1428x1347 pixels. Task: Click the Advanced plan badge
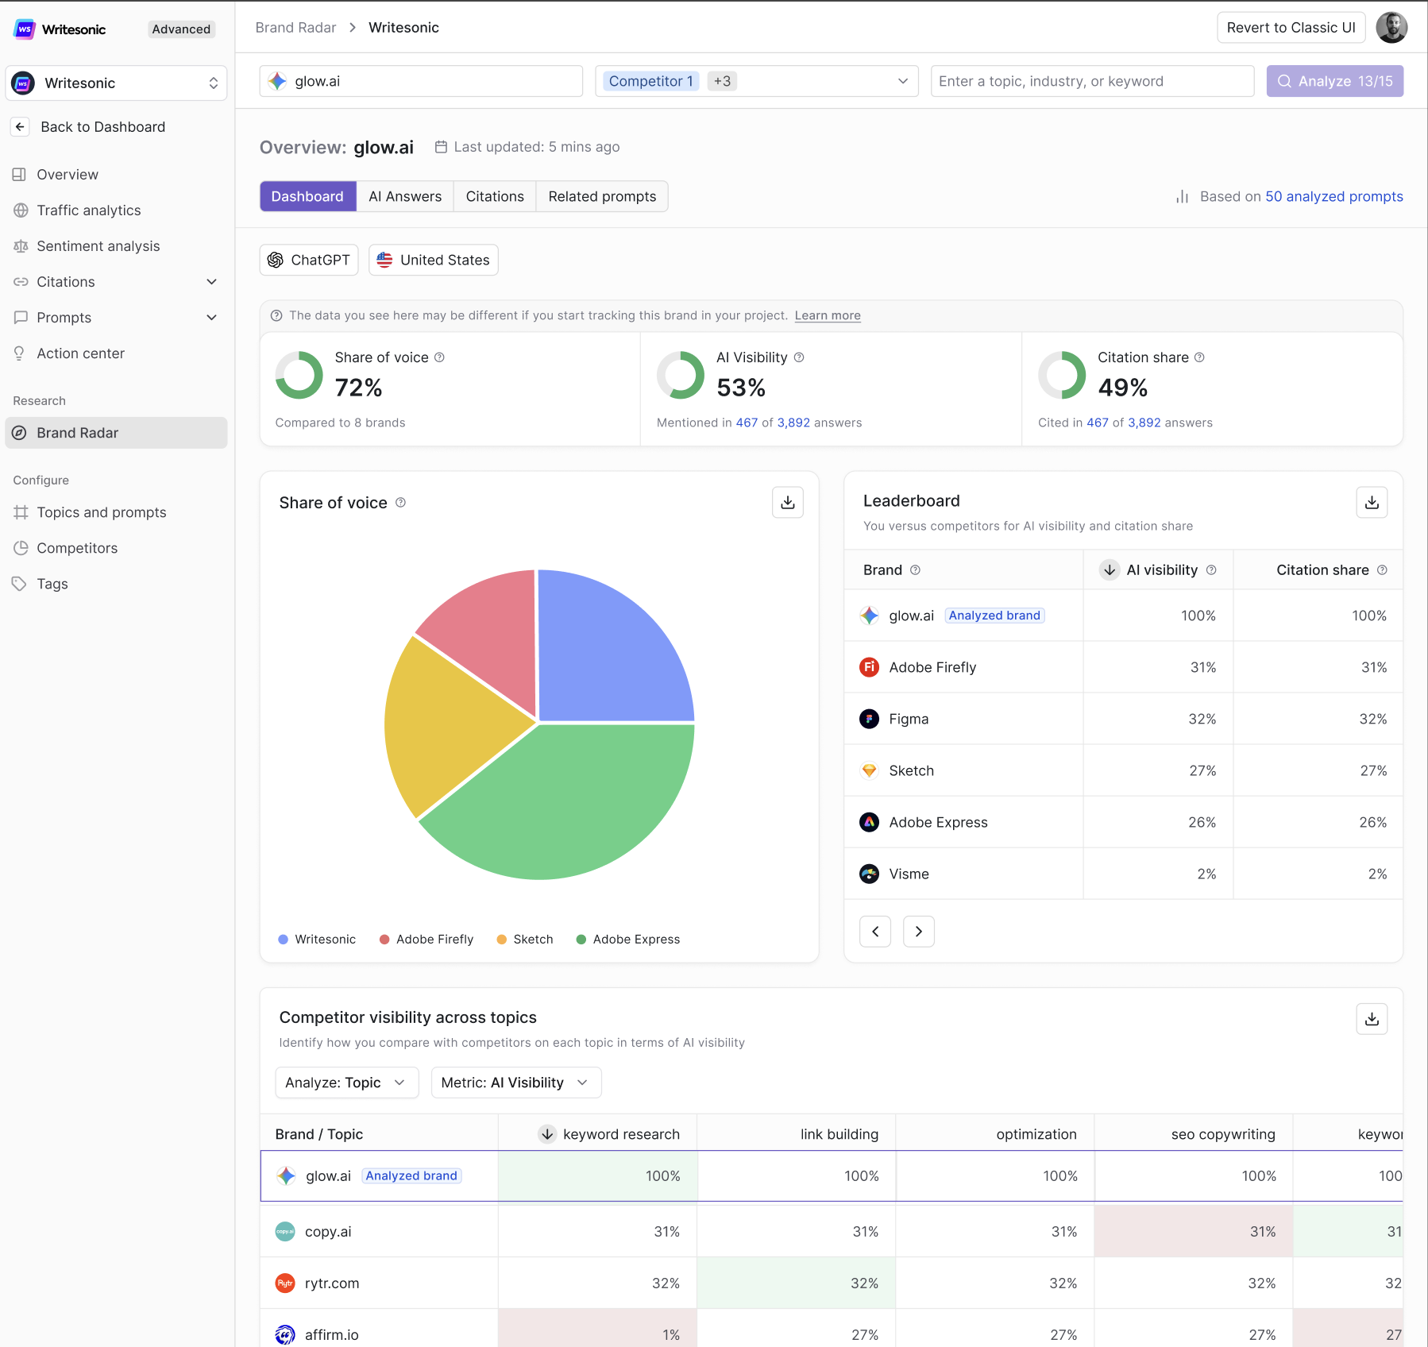click(x=181, y=29)
